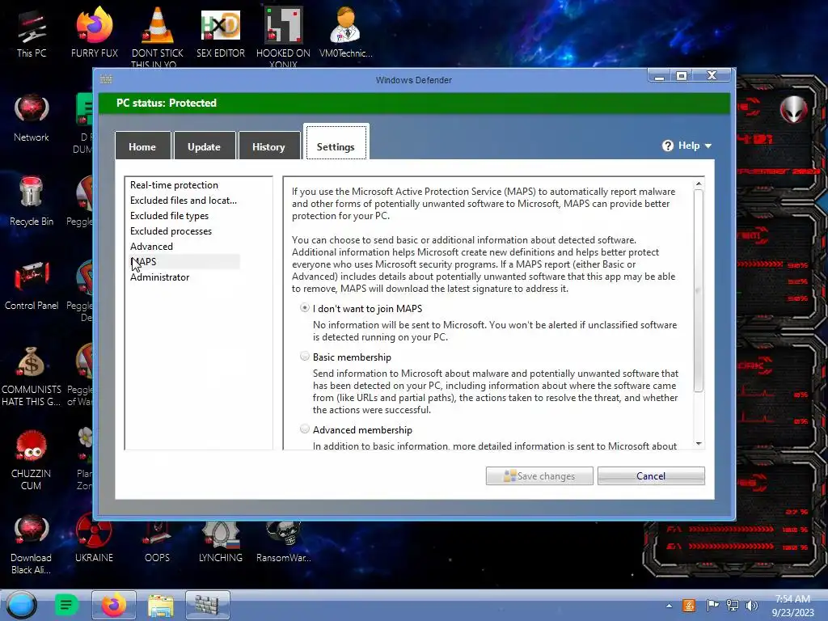This screenshot has height=621, width=828.
Task: Select the Settings tab
Action: (x=336, y=142)
